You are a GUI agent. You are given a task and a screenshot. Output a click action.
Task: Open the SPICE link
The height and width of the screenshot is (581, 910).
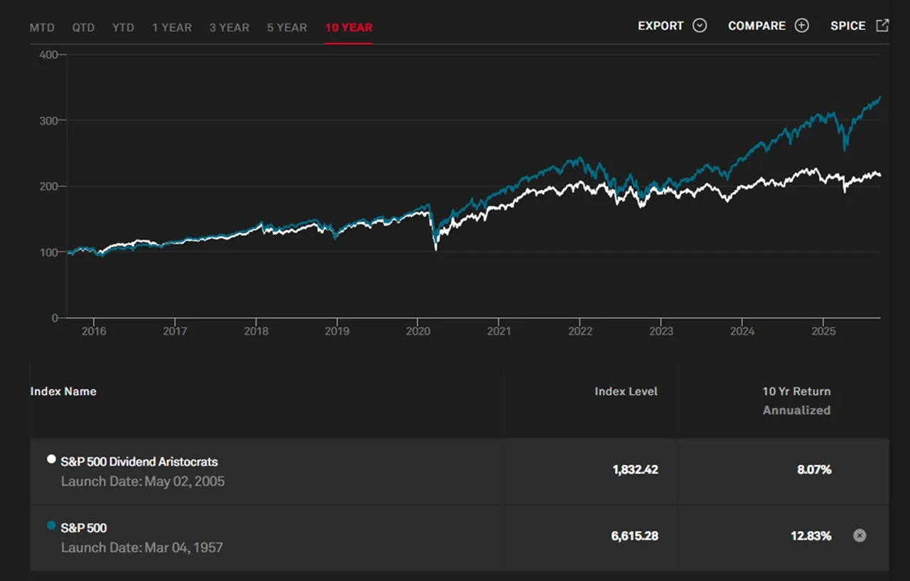(847, 26)
